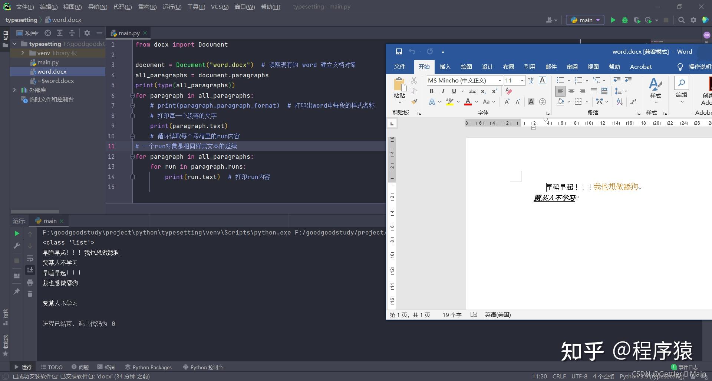
Task: Expand the venv library folder in project tree
Action: click(22, 53)
